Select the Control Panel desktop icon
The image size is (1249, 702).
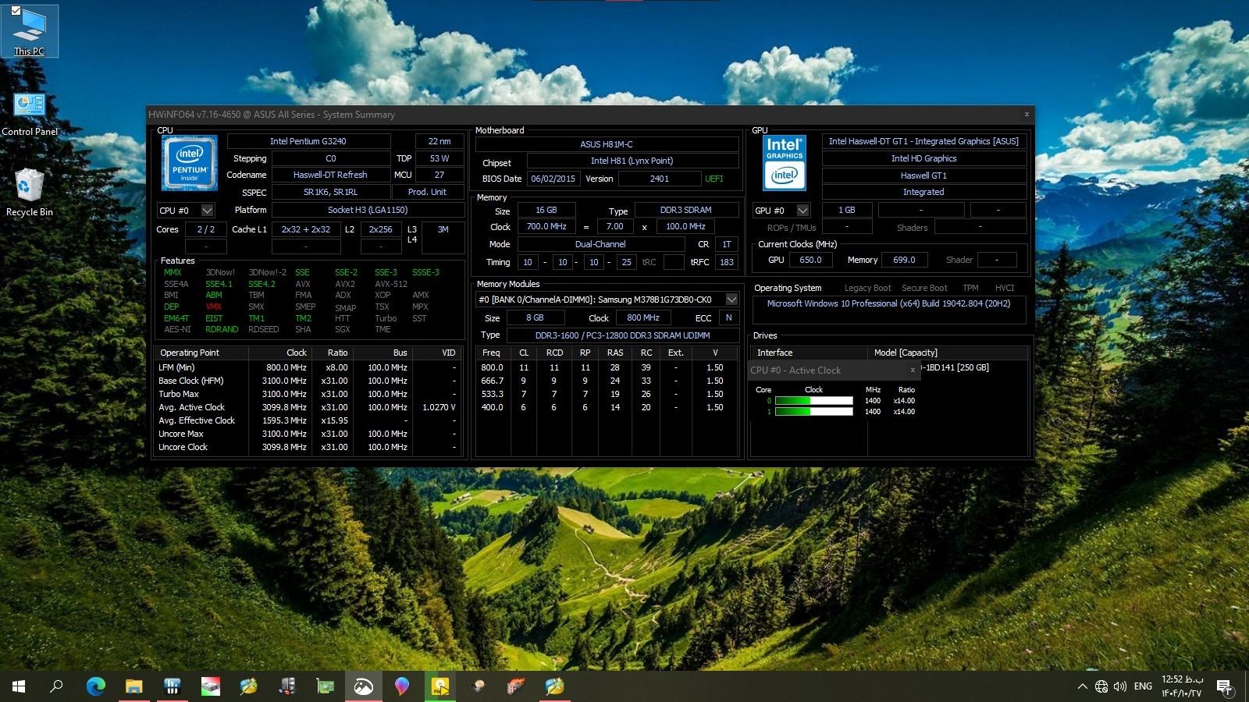[30, 113]
